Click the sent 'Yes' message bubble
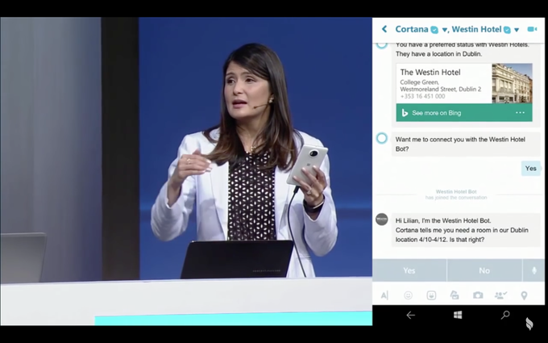The width and height of the screenshot is (548, 343). click(x=531, y=169)
